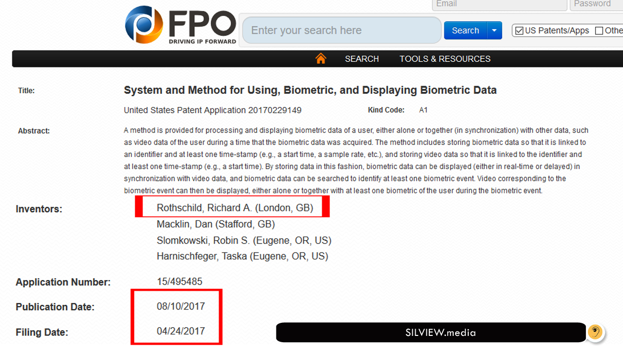
Task: Click the publication date 08/10/2017
Action: [181, 306]
